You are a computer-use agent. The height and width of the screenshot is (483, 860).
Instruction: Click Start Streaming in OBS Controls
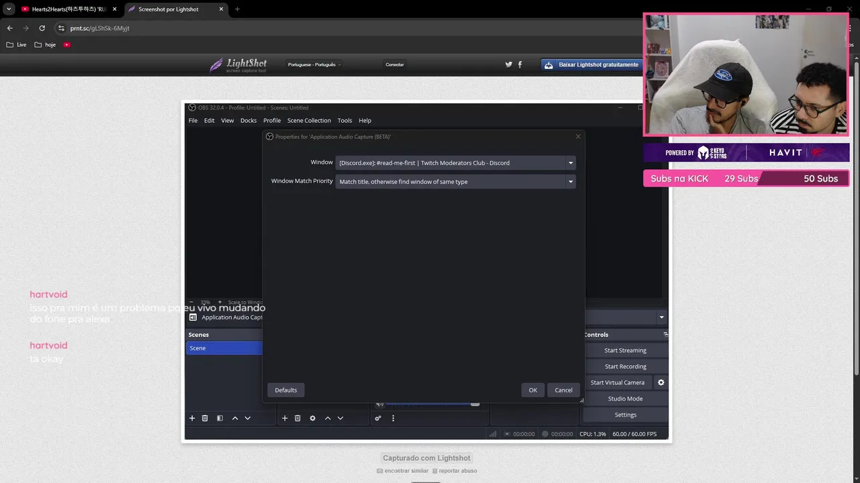(626, 350)
